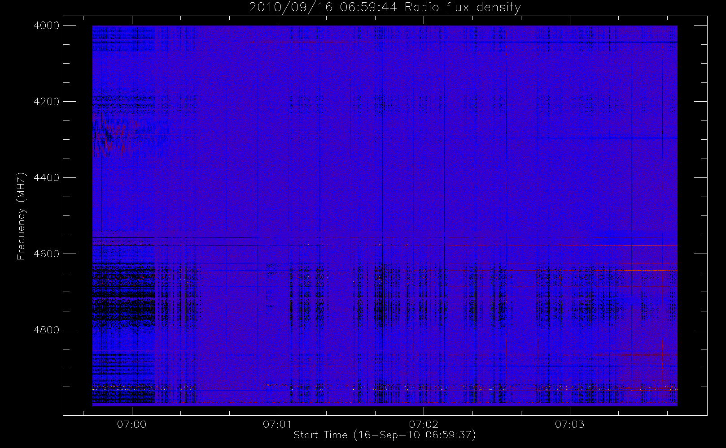Click the 07:00 time tick label

point(132,424)
